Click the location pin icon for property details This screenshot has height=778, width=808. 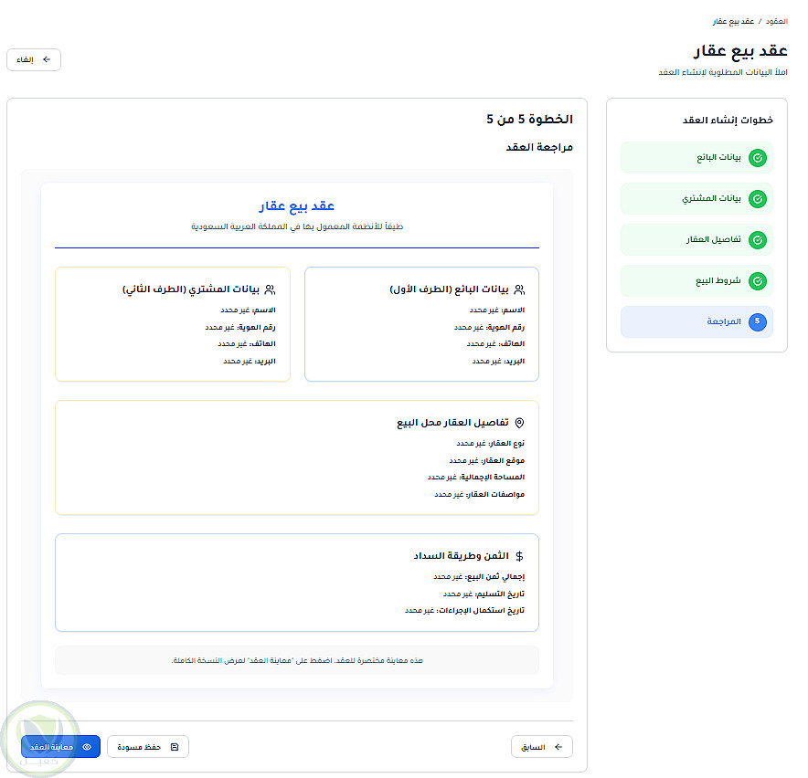(519, 423)
